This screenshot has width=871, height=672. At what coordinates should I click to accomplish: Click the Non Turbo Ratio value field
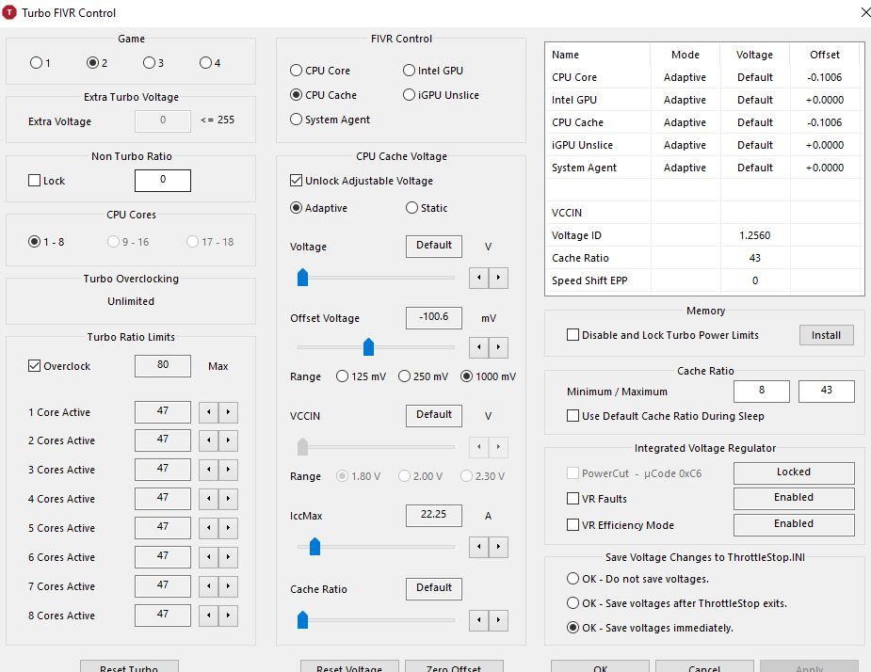[x=163, y=180]
